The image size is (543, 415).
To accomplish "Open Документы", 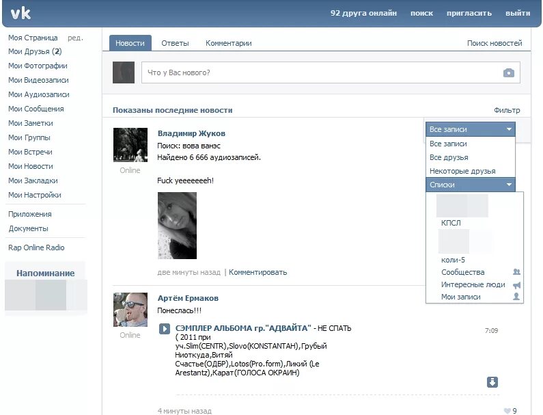I will click(29, 229).
